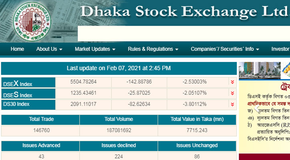Screen dimensions: 290x160
Task: Click the Total Trade column header
Action: pyautogui.click(x=42, y=119)
